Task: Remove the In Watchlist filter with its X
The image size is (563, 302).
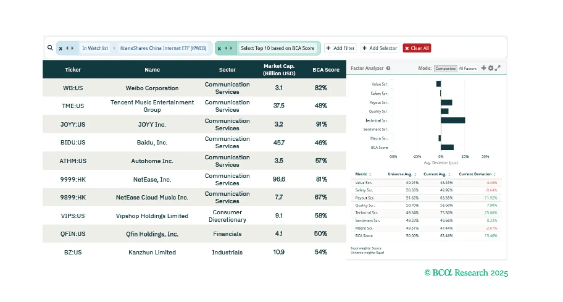Action: pos(61,49)
